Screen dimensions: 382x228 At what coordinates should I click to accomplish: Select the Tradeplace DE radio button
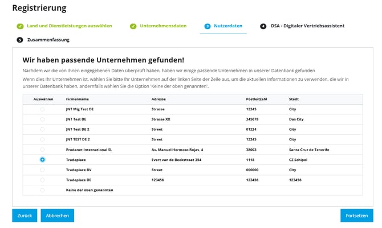pos(43,180)
